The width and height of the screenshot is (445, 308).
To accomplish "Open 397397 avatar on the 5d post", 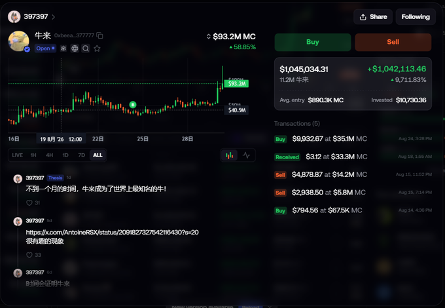I will point(18,221).
